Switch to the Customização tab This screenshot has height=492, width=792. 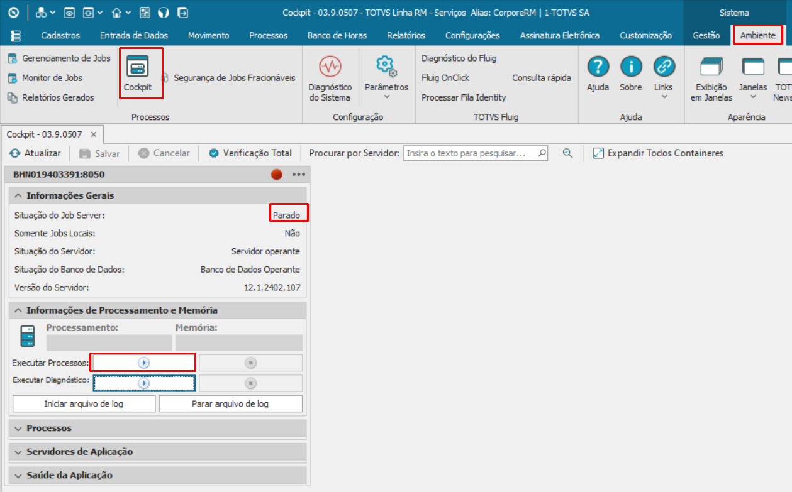coord(645,35)
